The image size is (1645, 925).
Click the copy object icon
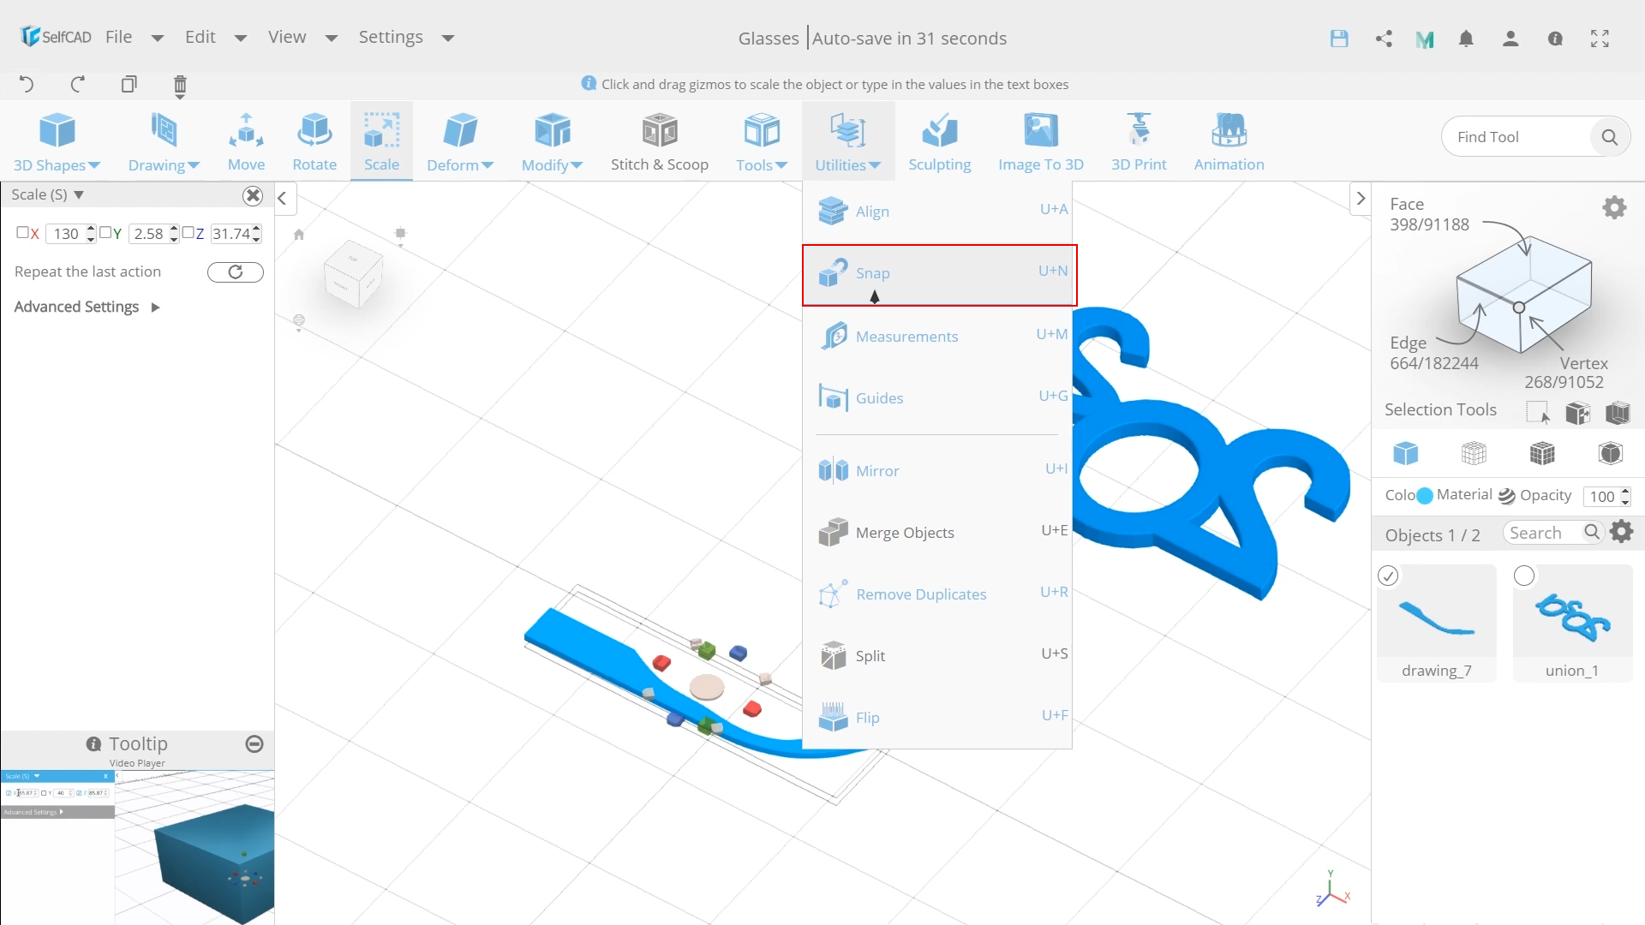tap(129, 84)
